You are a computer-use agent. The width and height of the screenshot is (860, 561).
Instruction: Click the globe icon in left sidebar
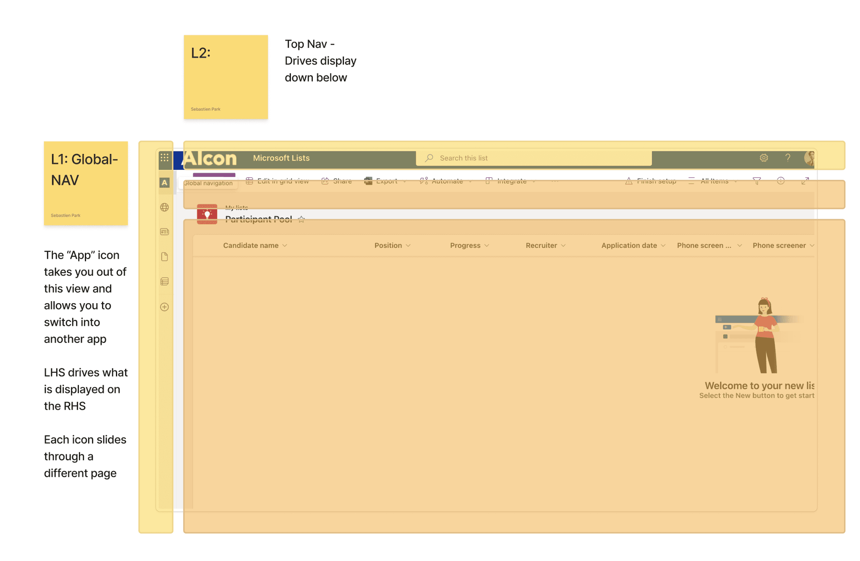[165, 207]
